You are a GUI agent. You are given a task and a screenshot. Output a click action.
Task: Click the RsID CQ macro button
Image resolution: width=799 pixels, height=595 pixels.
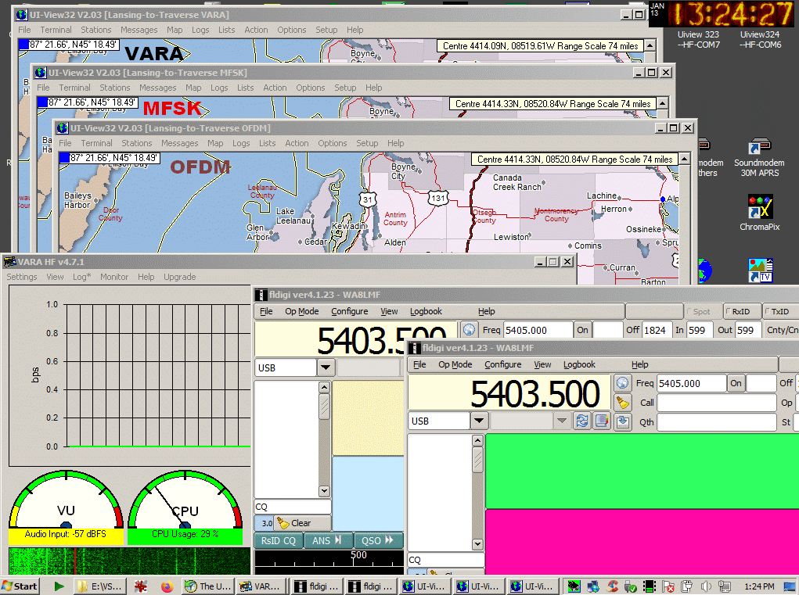coord(279,540)
